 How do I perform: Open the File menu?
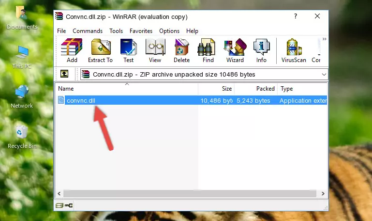pos(61,31)
